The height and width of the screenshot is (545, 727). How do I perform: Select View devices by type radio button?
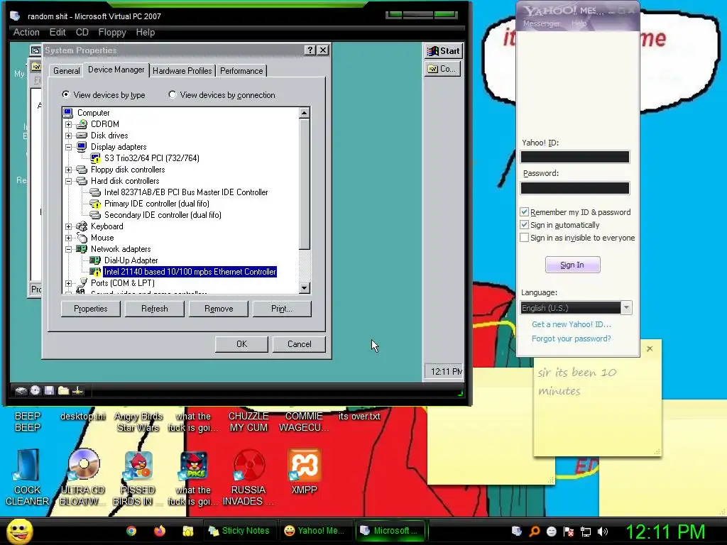[66, 94]
